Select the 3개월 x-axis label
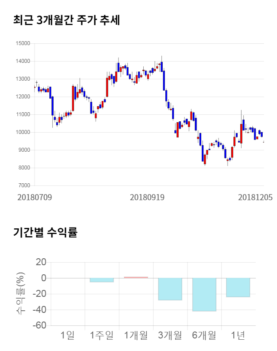 click(170, 335)
